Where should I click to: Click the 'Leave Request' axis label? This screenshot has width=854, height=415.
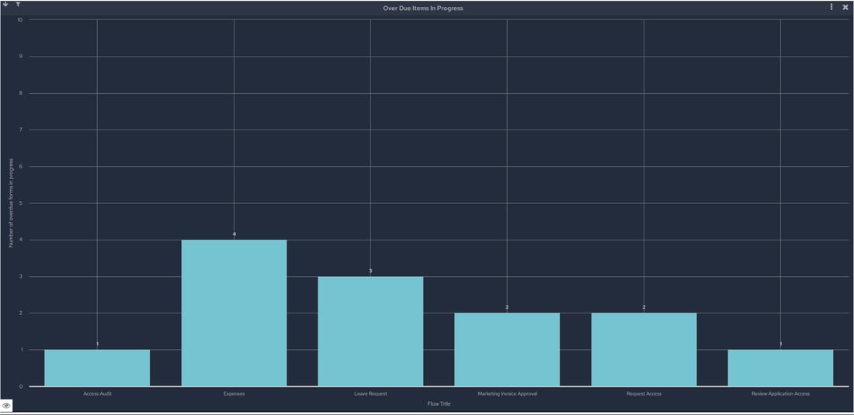tap(370, 393)
